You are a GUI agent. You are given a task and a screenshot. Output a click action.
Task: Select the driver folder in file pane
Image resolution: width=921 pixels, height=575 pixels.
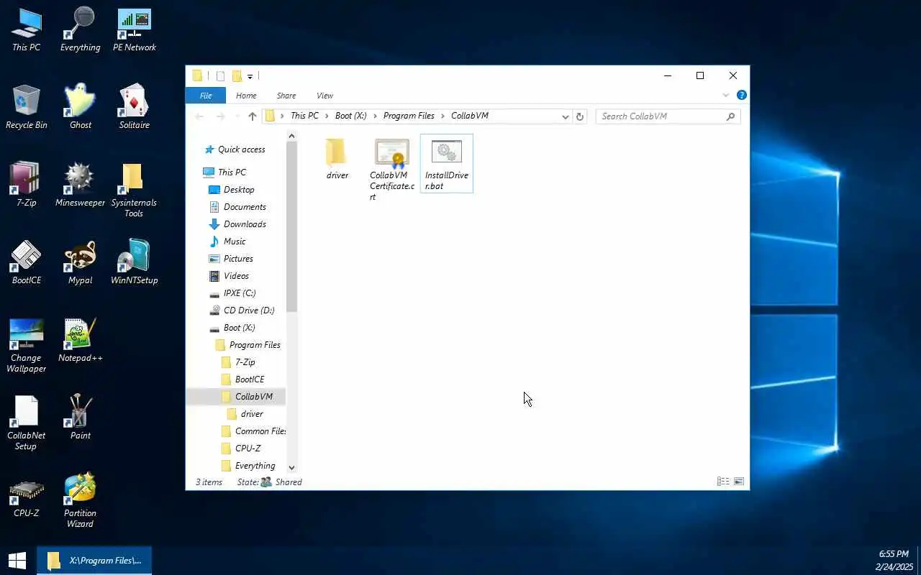[337, 160]
